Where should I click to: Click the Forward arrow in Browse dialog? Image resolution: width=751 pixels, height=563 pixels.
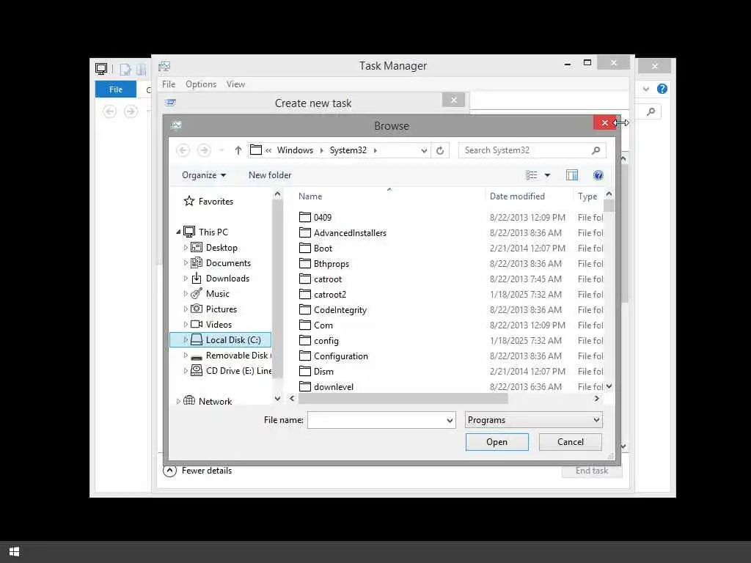coord(204,150)
